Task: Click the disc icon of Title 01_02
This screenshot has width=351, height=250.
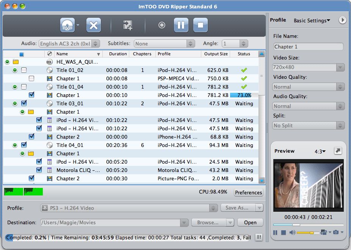Action: pyautogui.click(x=50, y=70)
